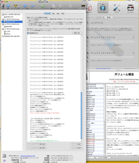This screenshot has width=139, height=163.
Task: Switch to the 消去 (Erase) tab
Action: [x=53, y=13]
